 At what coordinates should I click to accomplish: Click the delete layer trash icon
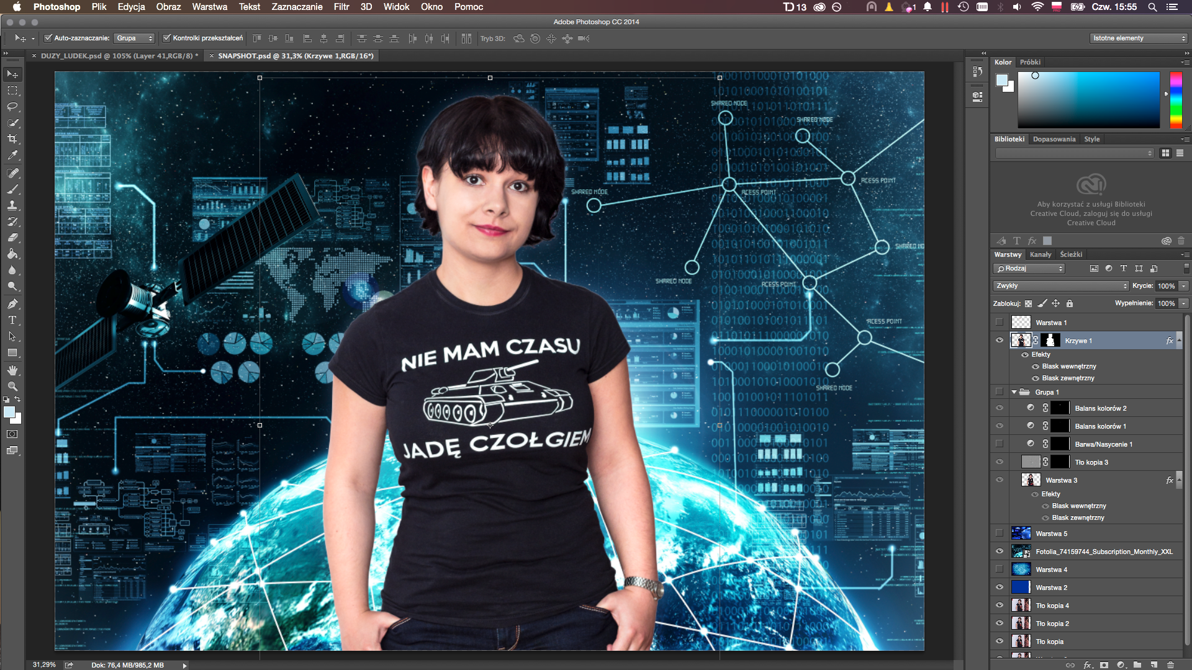point(1170,664)
